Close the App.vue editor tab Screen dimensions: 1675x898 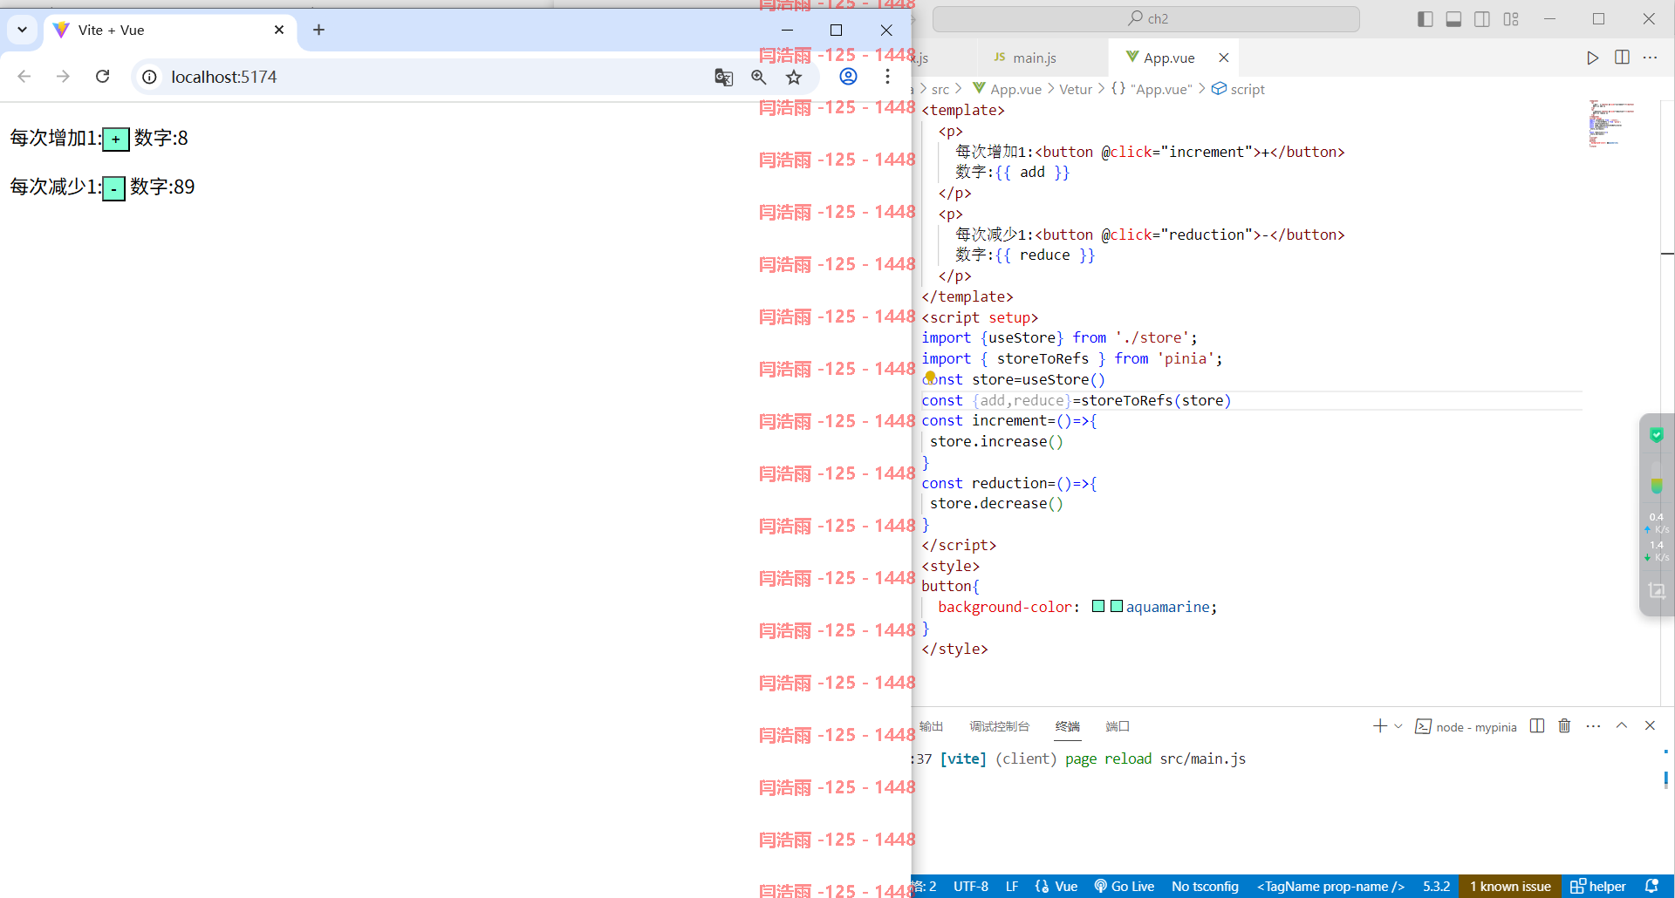[1224, 58]
